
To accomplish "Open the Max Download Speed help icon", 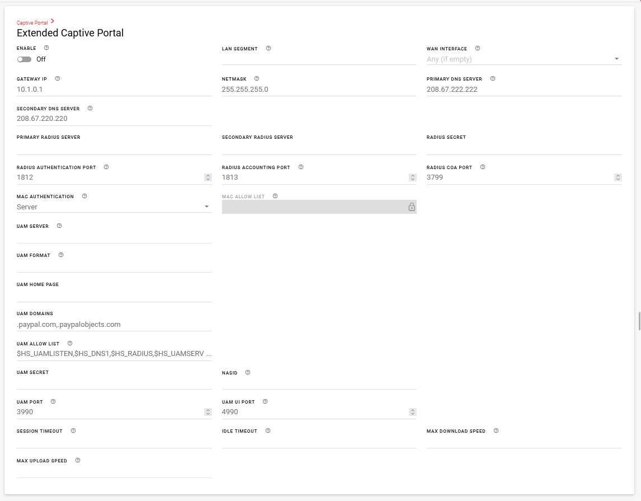I will [x=496, y=430].
